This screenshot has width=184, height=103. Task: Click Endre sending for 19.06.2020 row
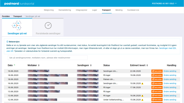click(x=170, y=71)
